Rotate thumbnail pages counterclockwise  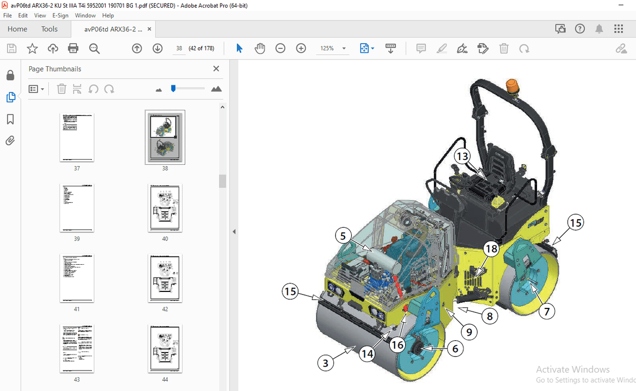tap(93, 89)
